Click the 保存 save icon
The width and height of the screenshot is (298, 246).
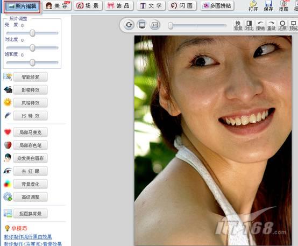click(x=268, y=6)
